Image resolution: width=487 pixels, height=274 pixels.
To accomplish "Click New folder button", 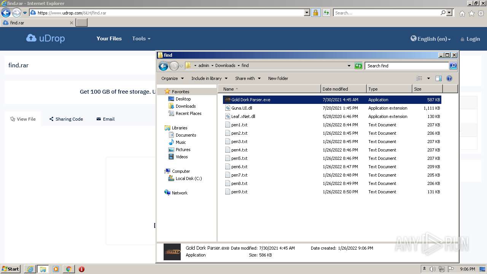I will 278,78.
